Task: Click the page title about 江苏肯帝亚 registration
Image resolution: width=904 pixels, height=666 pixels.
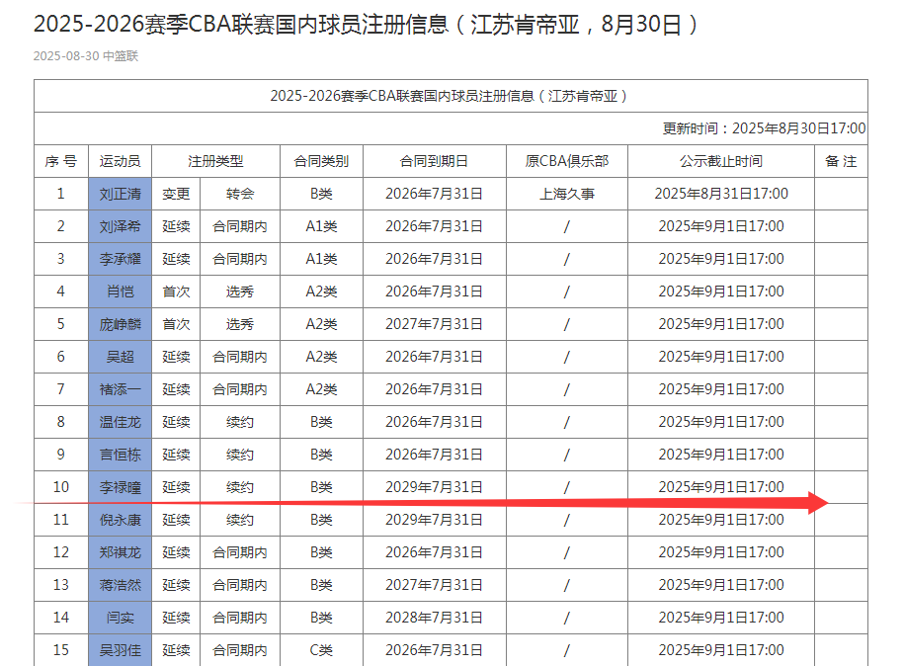Action: tap(367, 25)
